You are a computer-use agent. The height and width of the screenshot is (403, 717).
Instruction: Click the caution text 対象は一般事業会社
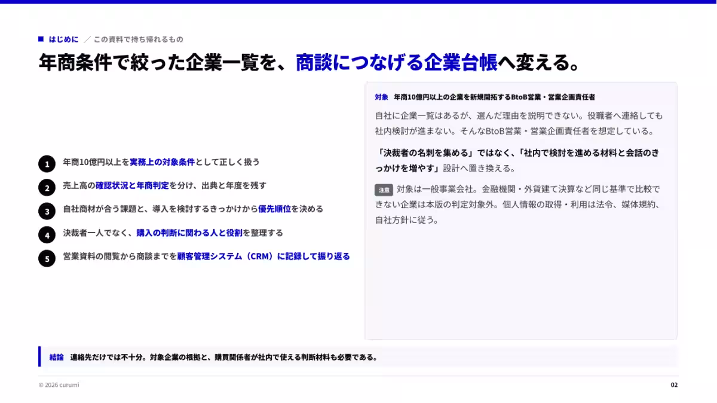tap(517, 204)
